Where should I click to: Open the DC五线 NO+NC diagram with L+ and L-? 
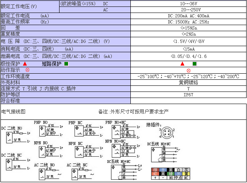[x=125, y=170]
